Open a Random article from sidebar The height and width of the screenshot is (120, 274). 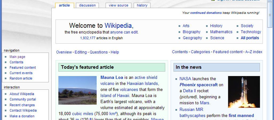[21, 78]
